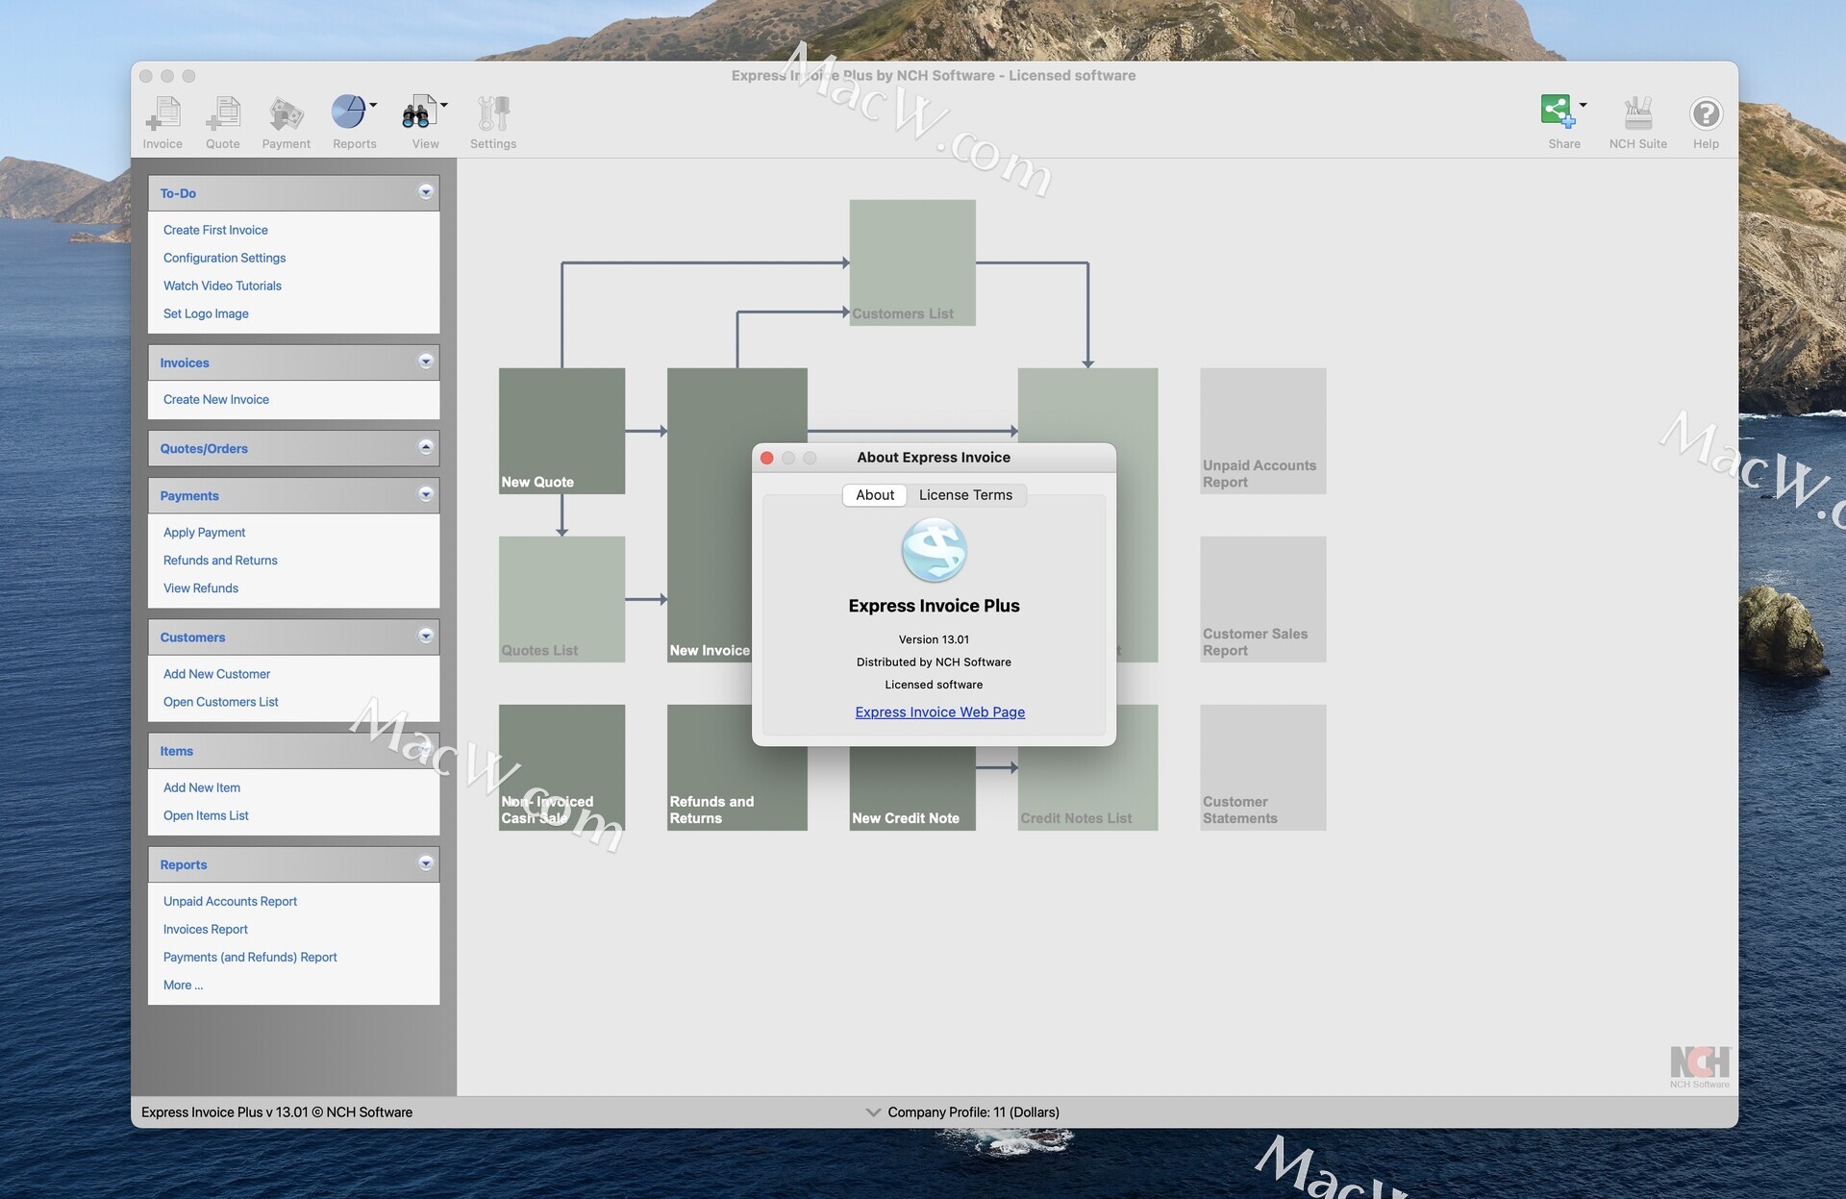Open the Reports toolbar dropdown arrow
Screen dimensions: 1846x1199
tap(374, 105)
